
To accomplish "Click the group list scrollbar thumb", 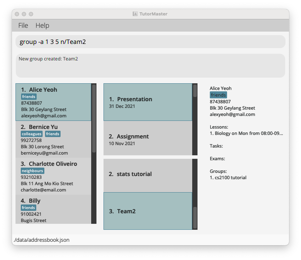I will pos(195,217).
